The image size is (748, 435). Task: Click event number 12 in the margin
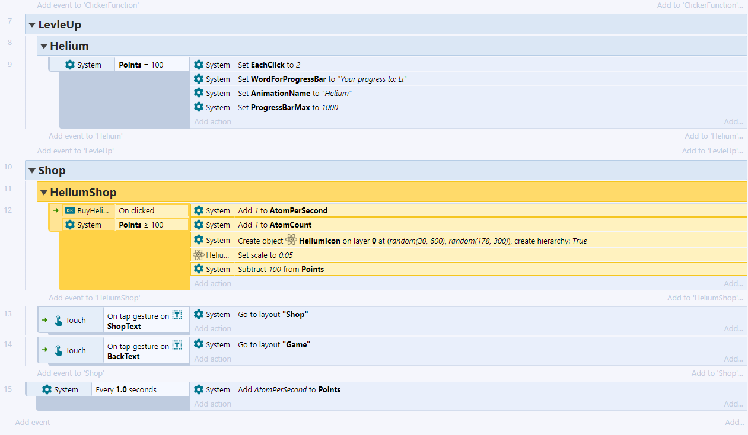[x=8, y=210]
